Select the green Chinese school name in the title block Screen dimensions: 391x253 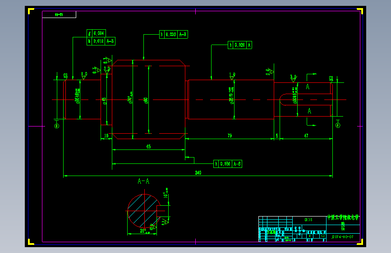click(343, 217)
